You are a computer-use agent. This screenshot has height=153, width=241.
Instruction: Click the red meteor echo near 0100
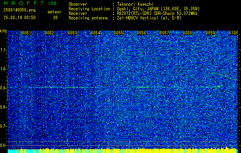(227, 76)
